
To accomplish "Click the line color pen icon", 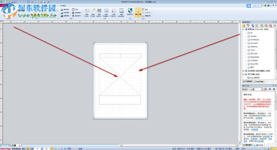I will (x=62, y=12).
